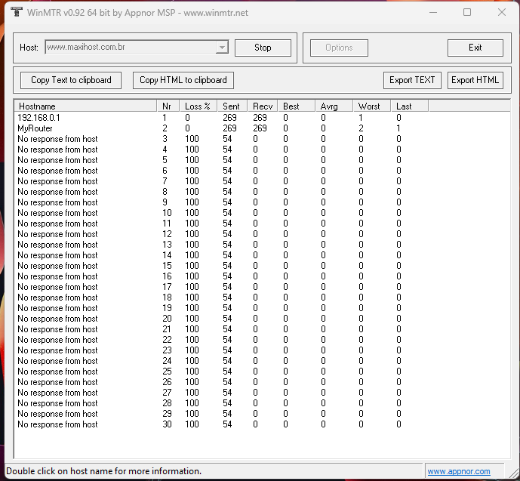Click the Worst column header
The image size is (520, 481).
click(x=372, y=106)
